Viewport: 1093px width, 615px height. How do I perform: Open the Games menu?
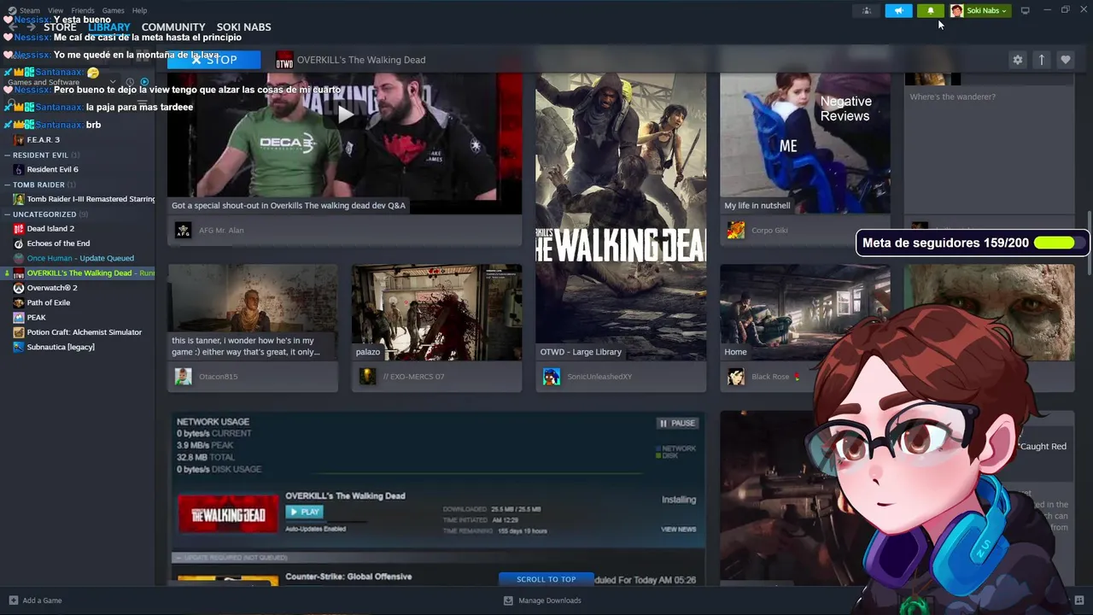point(114,10)
